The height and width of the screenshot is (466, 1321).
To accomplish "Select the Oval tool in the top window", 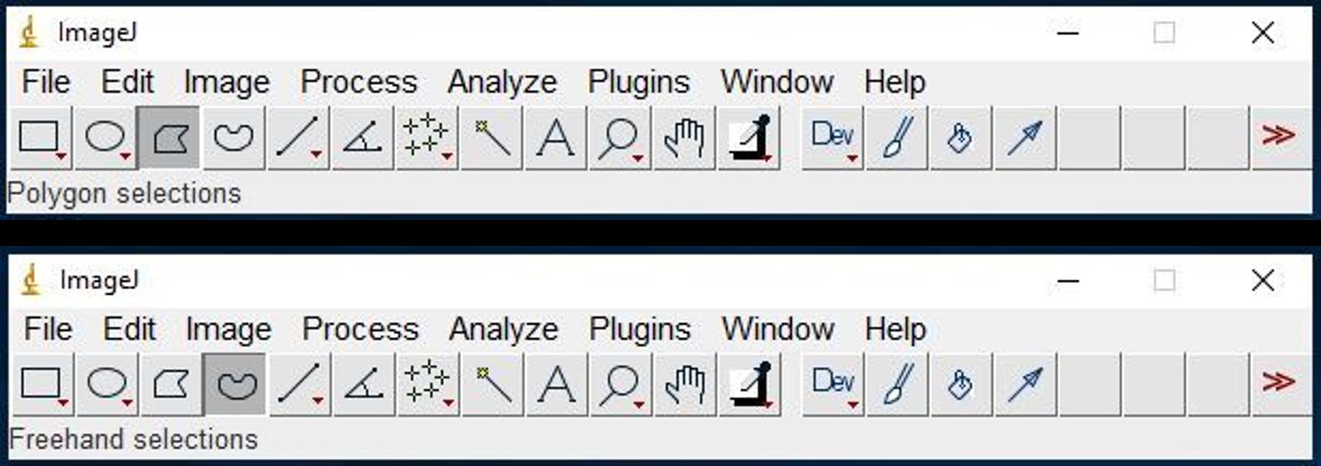I will point(106,138).
